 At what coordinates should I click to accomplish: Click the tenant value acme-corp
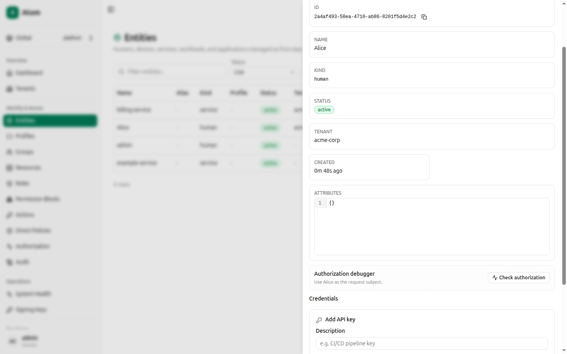tap(327, 140)
